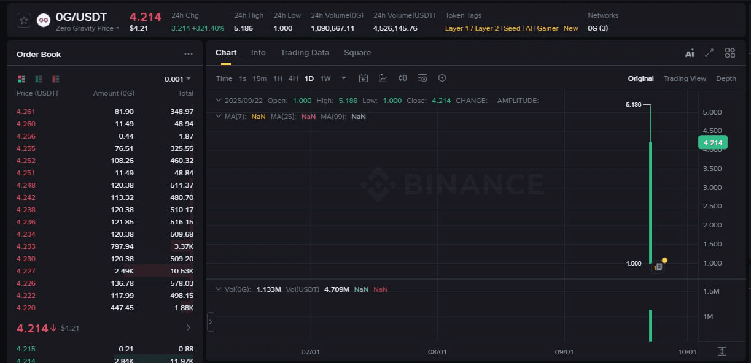The image size is (751, 363).
Task: Select the 1s chart interval
Action: coord(243,78)
